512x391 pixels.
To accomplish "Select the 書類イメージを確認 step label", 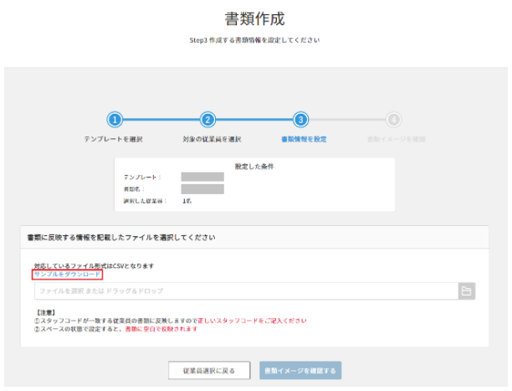I will click(x=397, y=139).
